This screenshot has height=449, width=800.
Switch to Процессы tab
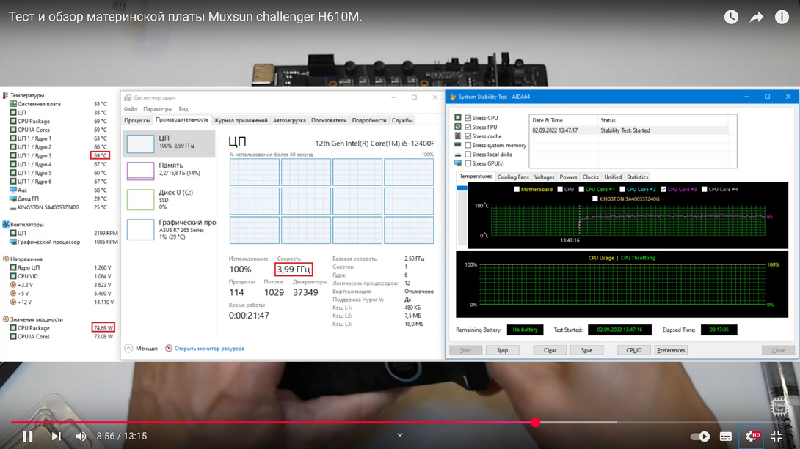pos(137,121)
